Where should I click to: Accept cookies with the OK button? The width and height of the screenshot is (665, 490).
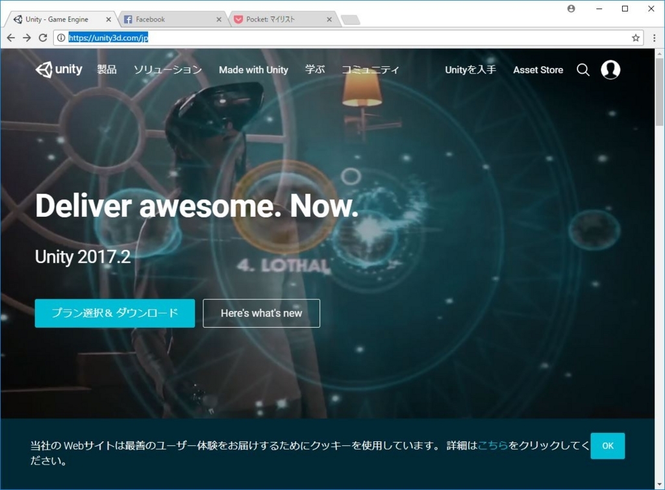click(607, 446)
